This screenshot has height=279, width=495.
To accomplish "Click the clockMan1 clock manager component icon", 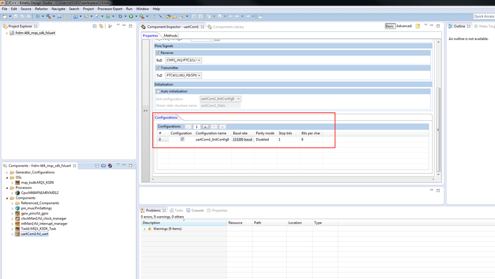I will pos(18,219).
